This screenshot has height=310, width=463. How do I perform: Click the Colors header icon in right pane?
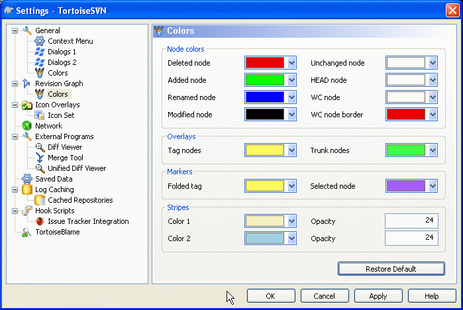tap(159, 31)
